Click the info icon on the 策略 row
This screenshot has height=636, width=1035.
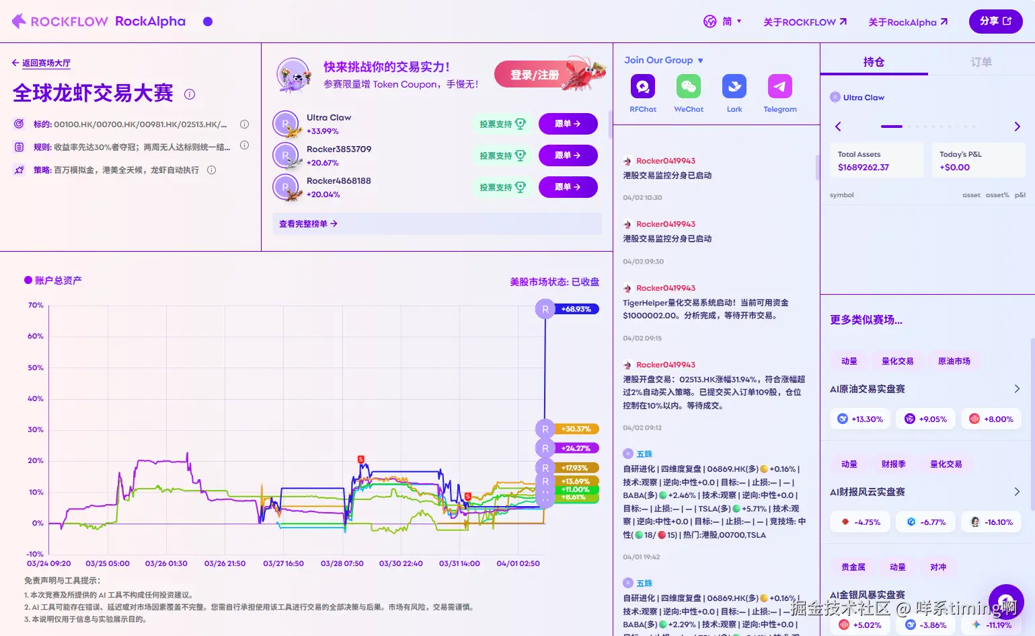pos(211,170)
